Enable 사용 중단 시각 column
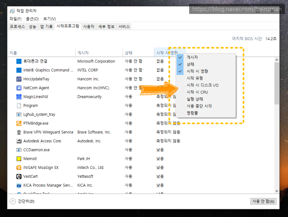 (206, 106)
